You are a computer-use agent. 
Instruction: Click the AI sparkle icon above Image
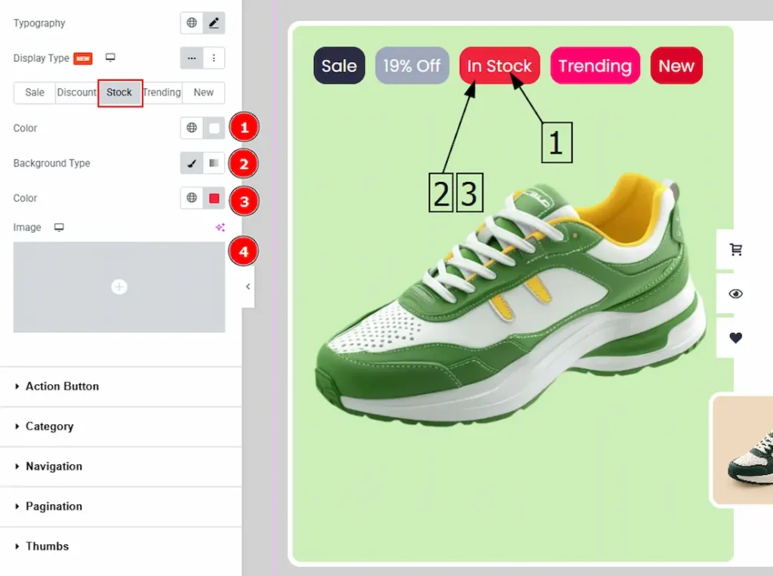point(220,227)
